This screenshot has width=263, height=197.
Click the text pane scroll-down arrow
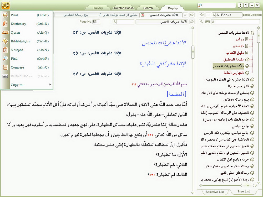coord(193,193)
